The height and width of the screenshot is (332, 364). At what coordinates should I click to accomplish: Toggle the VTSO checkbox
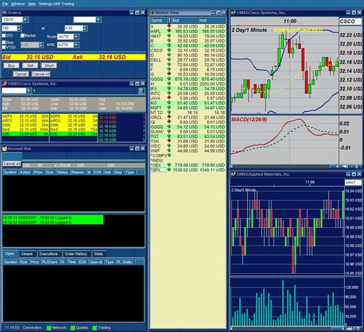[x=4, y=47]
